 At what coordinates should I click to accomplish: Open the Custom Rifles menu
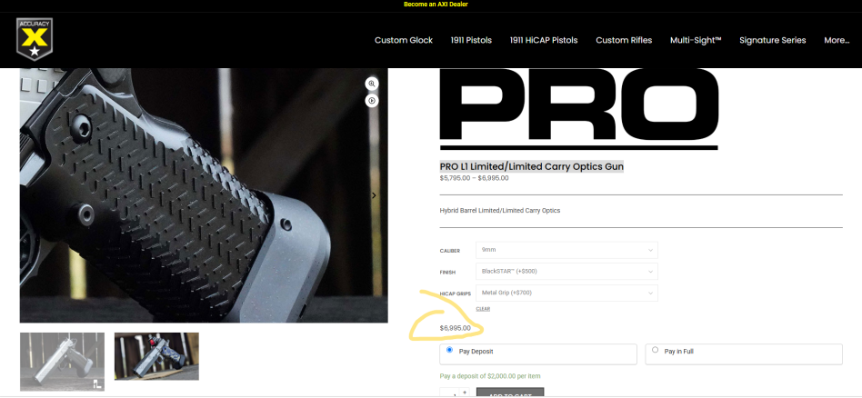pos(624,40)
